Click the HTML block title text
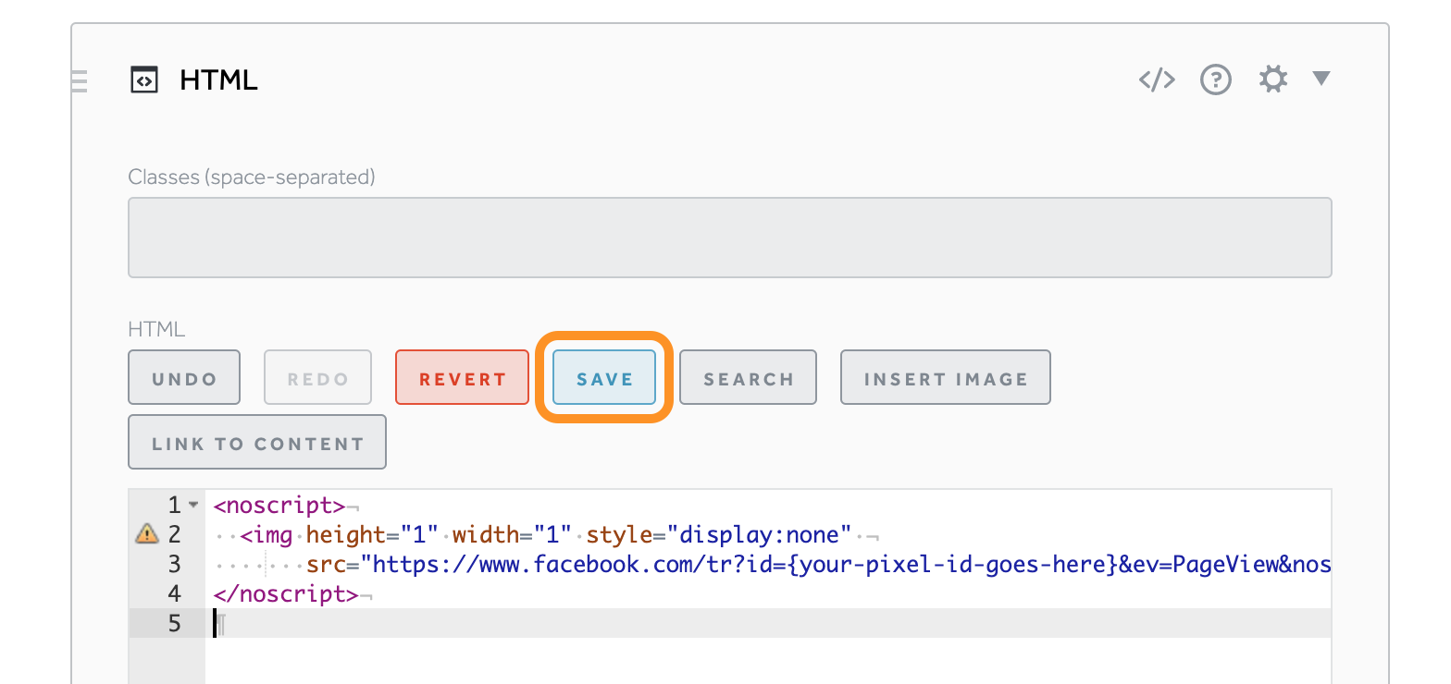Viewport: 1451px width, 684px height. tap(218, 80)
